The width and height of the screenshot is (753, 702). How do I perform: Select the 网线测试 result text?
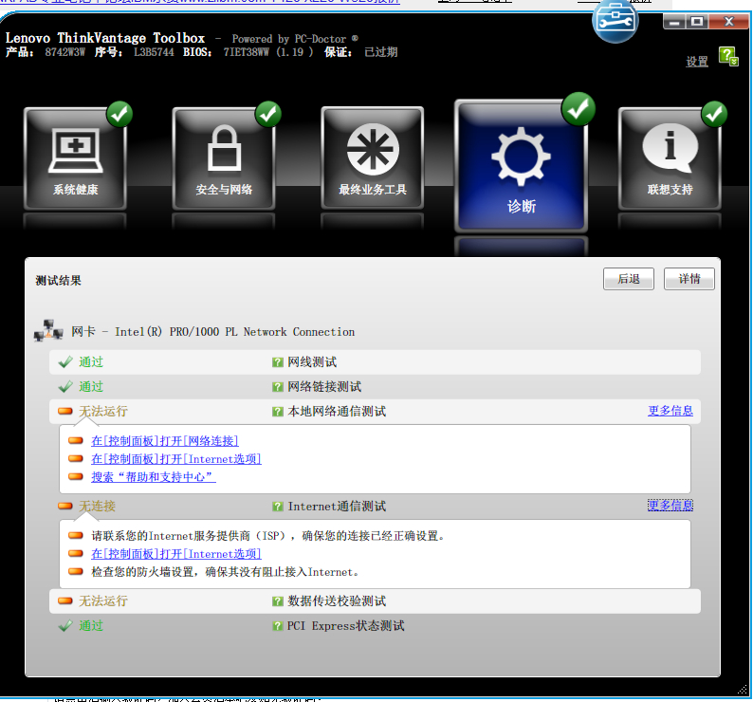pyautogui.click(x=312, y=362)
